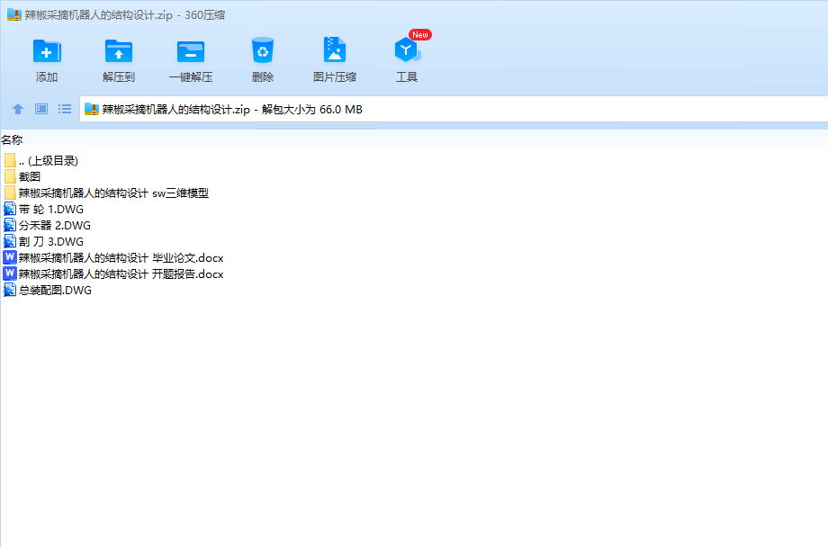The height and width of the screenshot is (547, 828).
Task: Go up one level with the up arrow
Action: click(18, 109)
